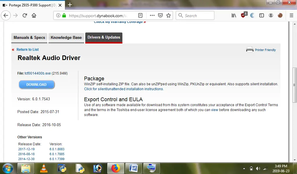
Task: Open uBlock Origin extension icon
Action: click(x=243, y=15)
